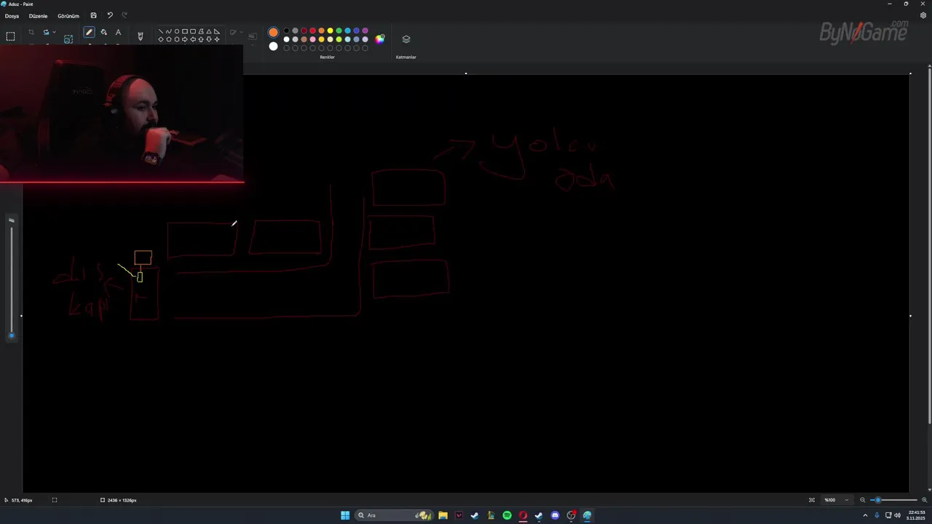932x524 pixels.
Task: Click the zoom in magnifier
Action: pyautogui.click(x=925, y=500)
